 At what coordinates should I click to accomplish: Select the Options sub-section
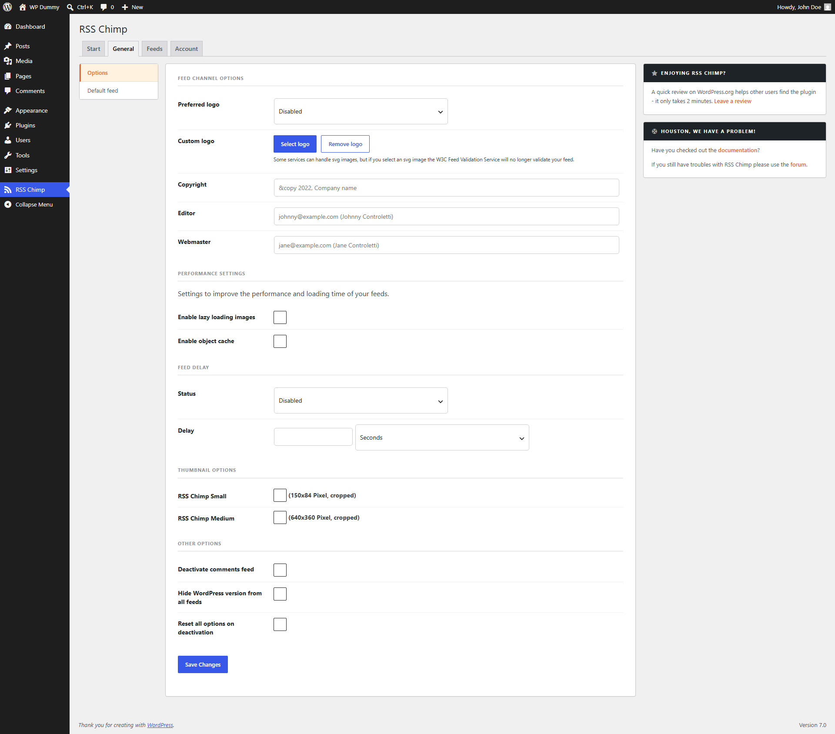(119, 73)
